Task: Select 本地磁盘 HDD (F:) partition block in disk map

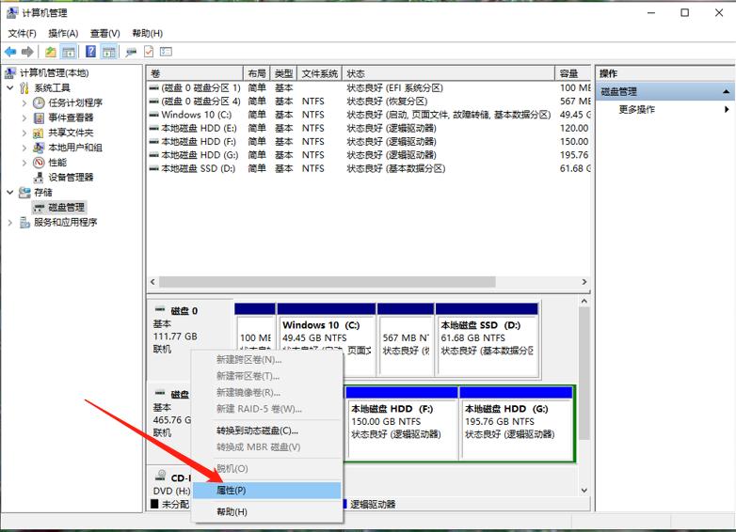Action: pos(402,422)
